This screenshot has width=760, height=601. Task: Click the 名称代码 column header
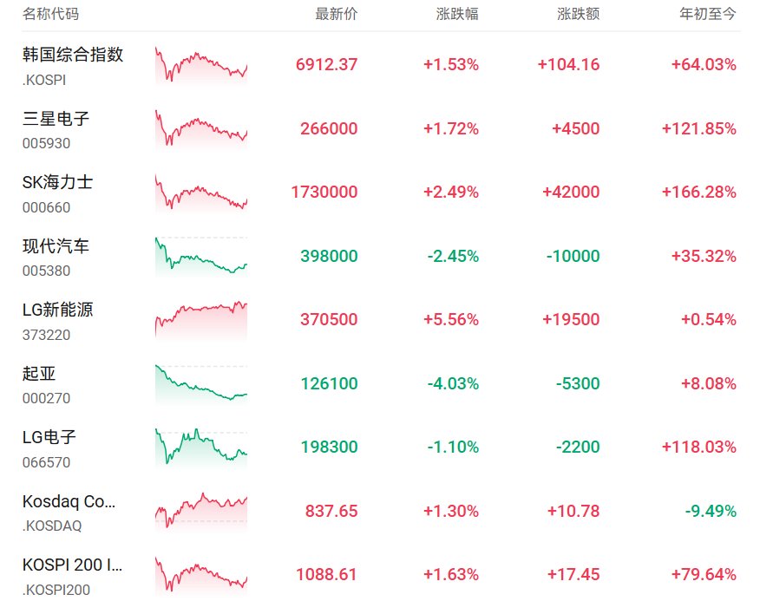50,14
